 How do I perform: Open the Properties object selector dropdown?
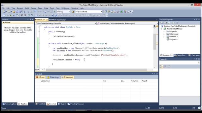[199, 63]
